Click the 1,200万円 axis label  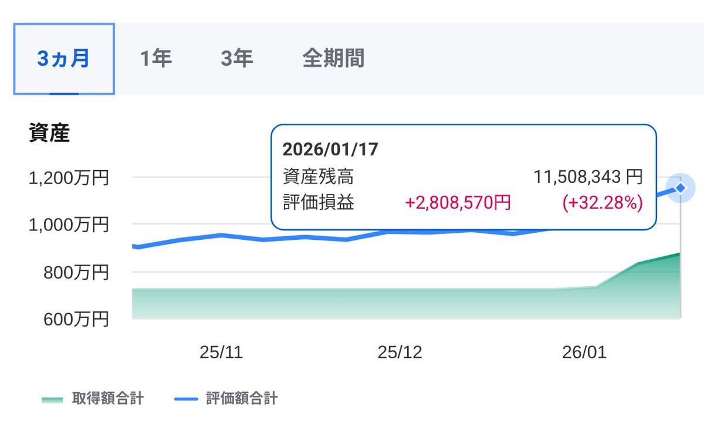68,178
